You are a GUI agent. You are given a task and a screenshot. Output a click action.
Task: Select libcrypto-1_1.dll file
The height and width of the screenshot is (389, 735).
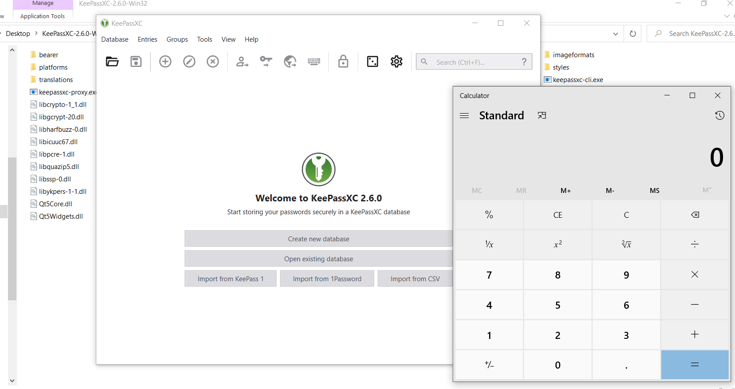click(63, 105)
